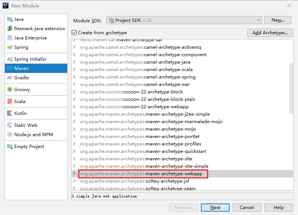Screen dimensions: 298x215
Task: Click the Maven 'm' icon
Action: pyautogui.click(x=10, y=68)
